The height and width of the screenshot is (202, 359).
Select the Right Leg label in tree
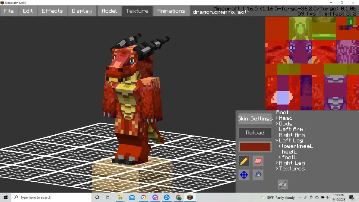[292, 163]
